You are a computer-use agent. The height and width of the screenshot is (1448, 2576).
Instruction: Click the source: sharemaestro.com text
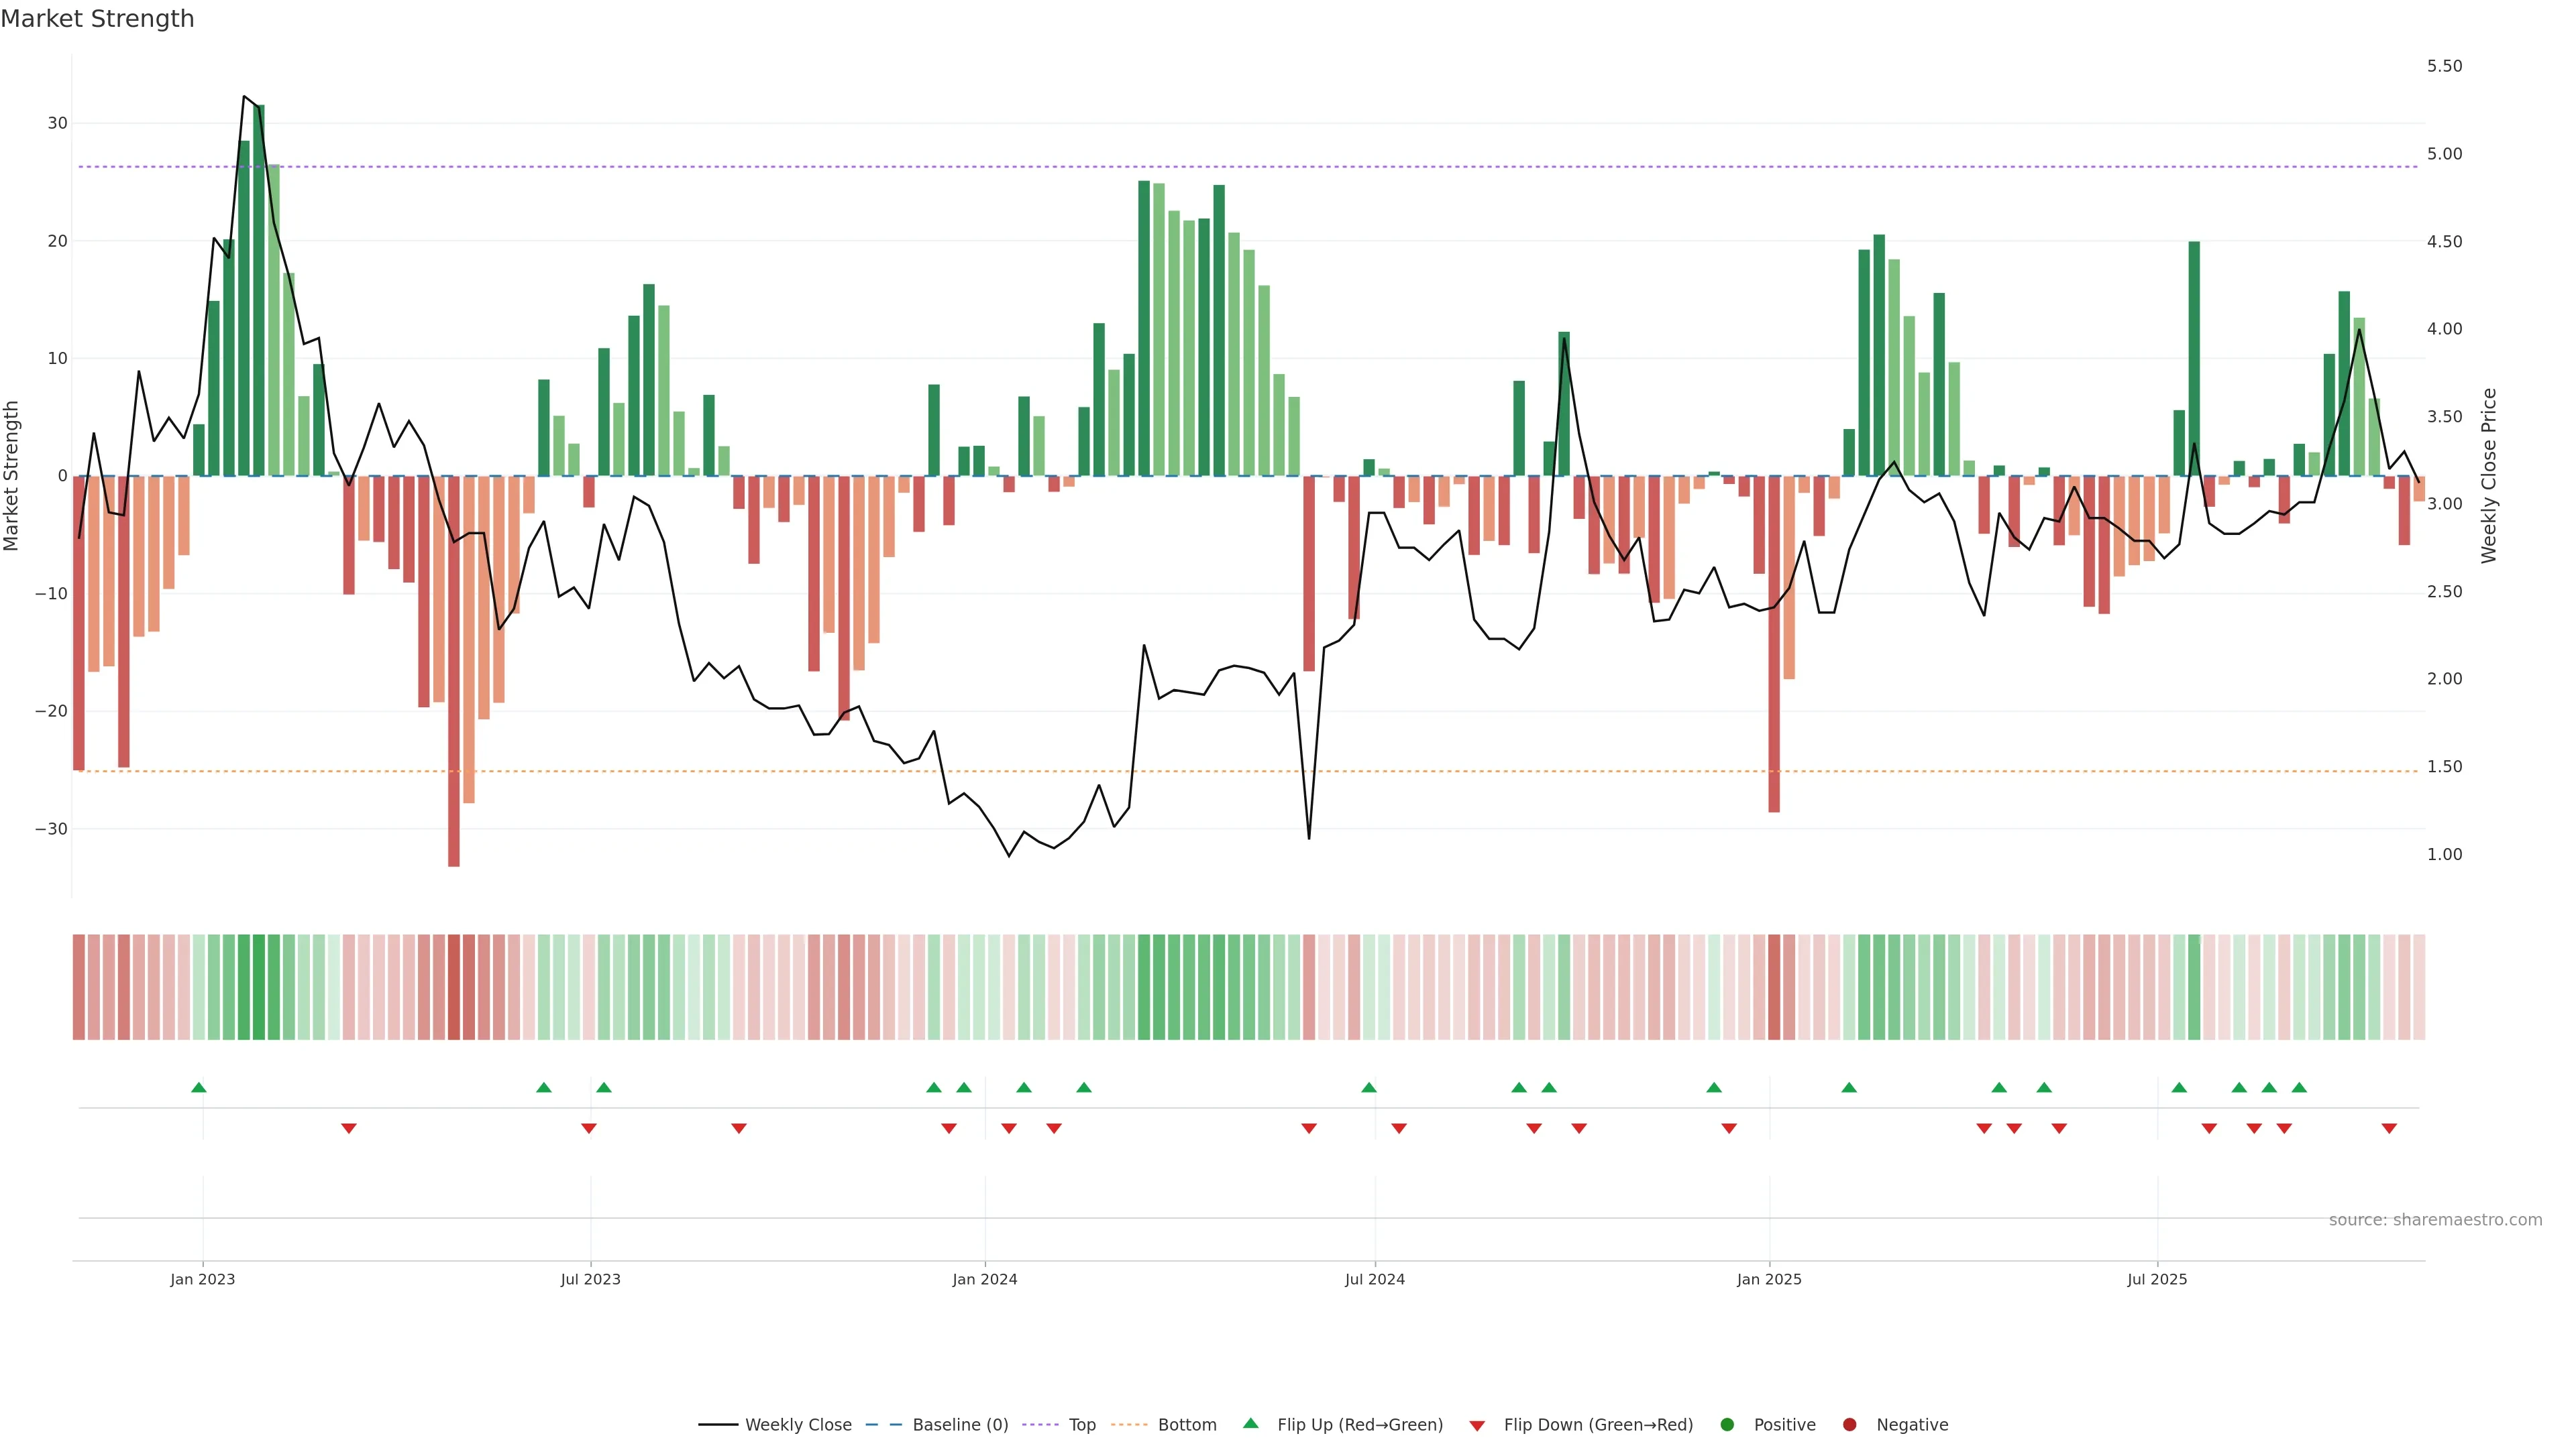click(x=2435, y=1220)
